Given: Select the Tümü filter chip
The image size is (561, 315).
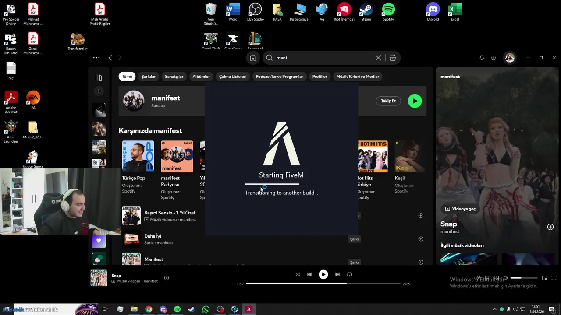Looking at the screenshot, I should (x=127, y=77).
